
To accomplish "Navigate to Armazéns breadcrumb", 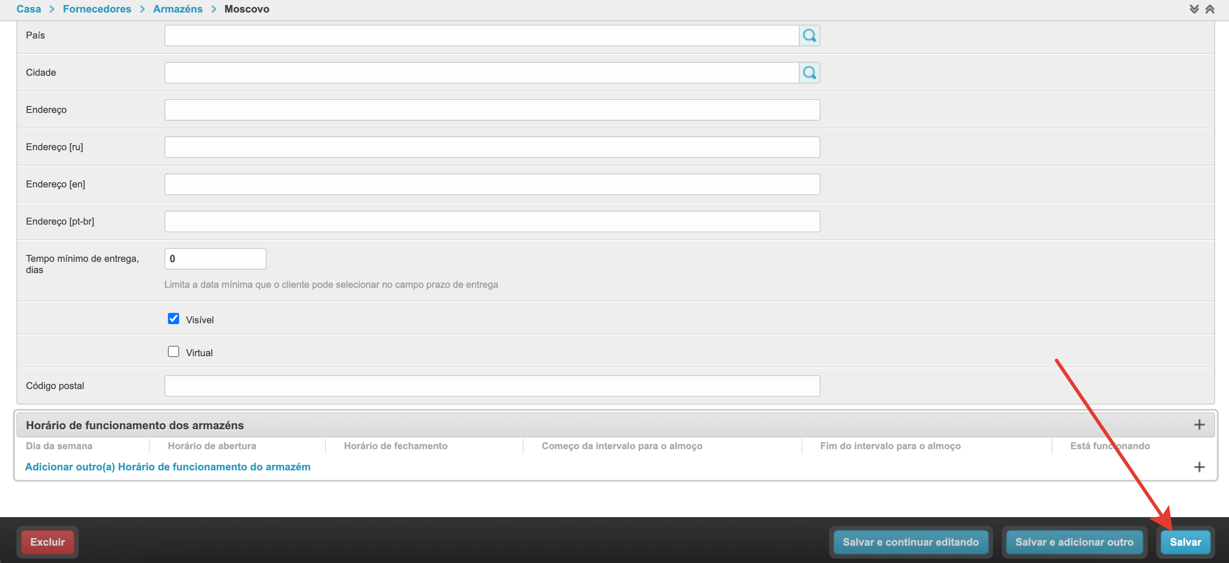I will click(x=177, y=9).
